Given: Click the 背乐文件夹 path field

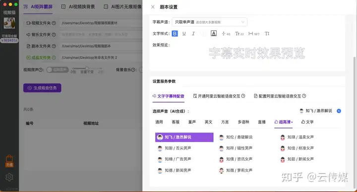Looking at the screenshot, I should click(x=101, y=35).
